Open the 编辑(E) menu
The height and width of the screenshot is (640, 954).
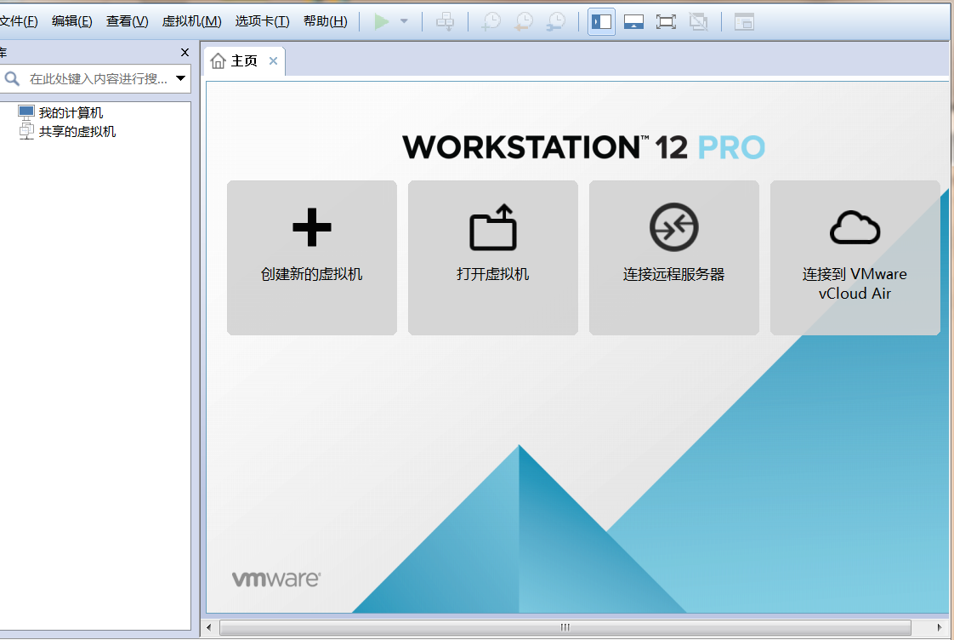pyautogui.click(x=71, y=21)
